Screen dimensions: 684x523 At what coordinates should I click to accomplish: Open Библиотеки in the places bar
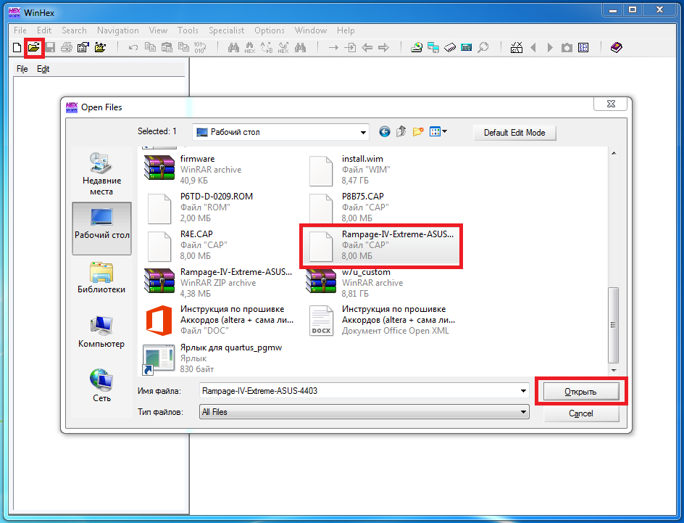pyautogui.click(x=101, y=278)
